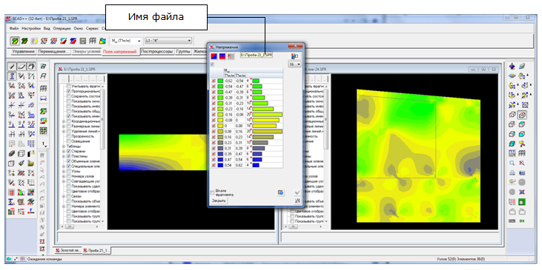Switch to the Золотой лев document tab at the bottom

click(x=67, y=250)
